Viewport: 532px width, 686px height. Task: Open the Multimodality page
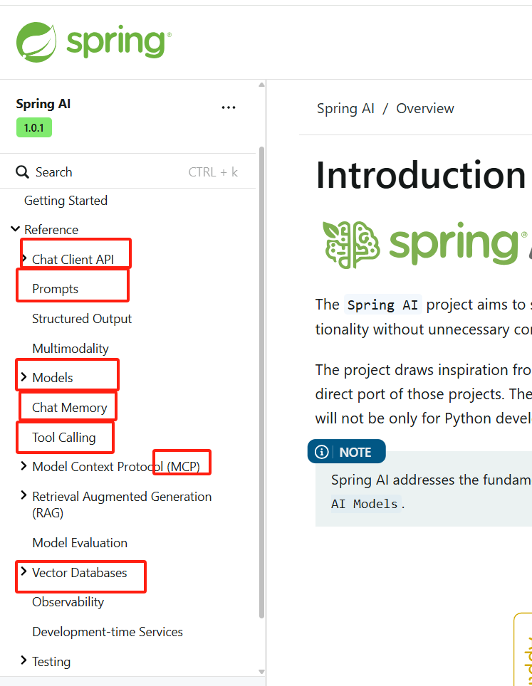tap(71, 348)
